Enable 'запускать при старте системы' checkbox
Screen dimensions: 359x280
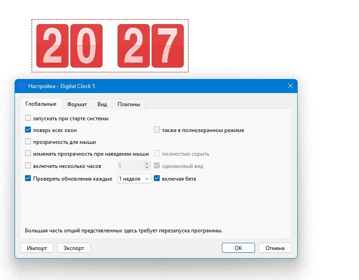click(x=28, y=118)
